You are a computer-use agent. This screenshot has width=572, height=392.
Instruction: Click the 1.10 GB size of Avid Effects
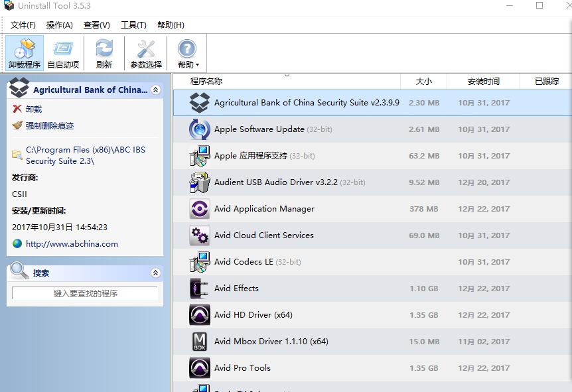tap(423, 289)
